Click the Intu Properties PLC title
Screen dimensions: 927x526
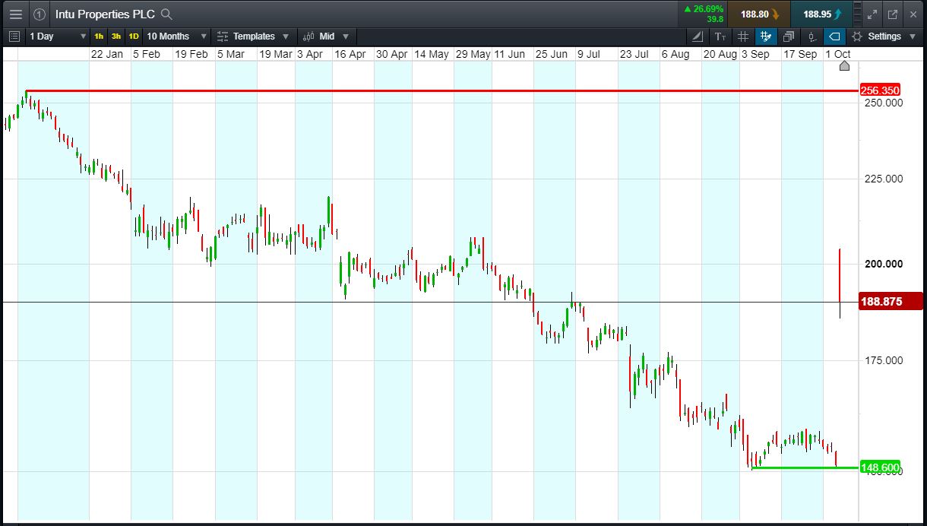click(x=105, y=14)
